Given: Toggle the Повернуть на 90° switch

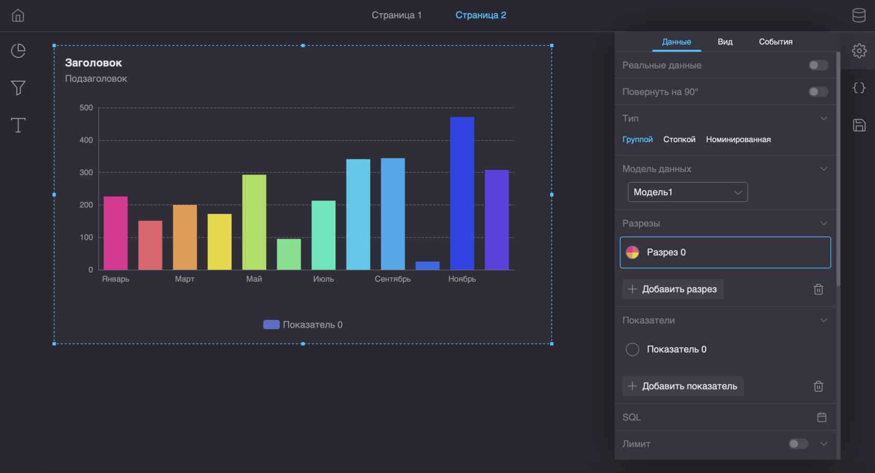Looking at the screenshot, I should pyautogui.click(x=818, y=92).
